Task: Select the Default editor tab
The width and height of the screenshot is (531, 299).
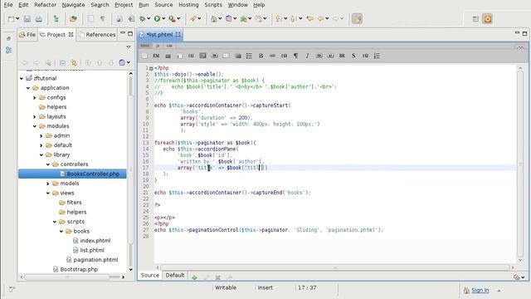Action: 175,275
